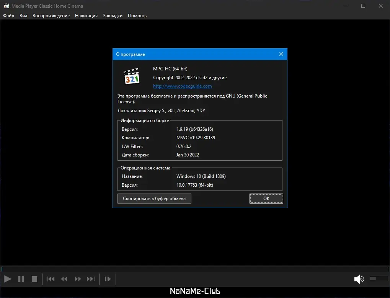
Task: Open the Закладки menu
Action: (x=113, y=16)
